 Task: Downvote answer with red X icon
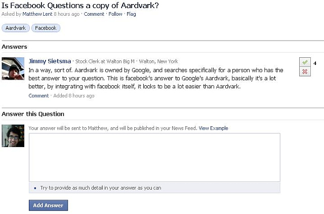[x=305, y=72]
